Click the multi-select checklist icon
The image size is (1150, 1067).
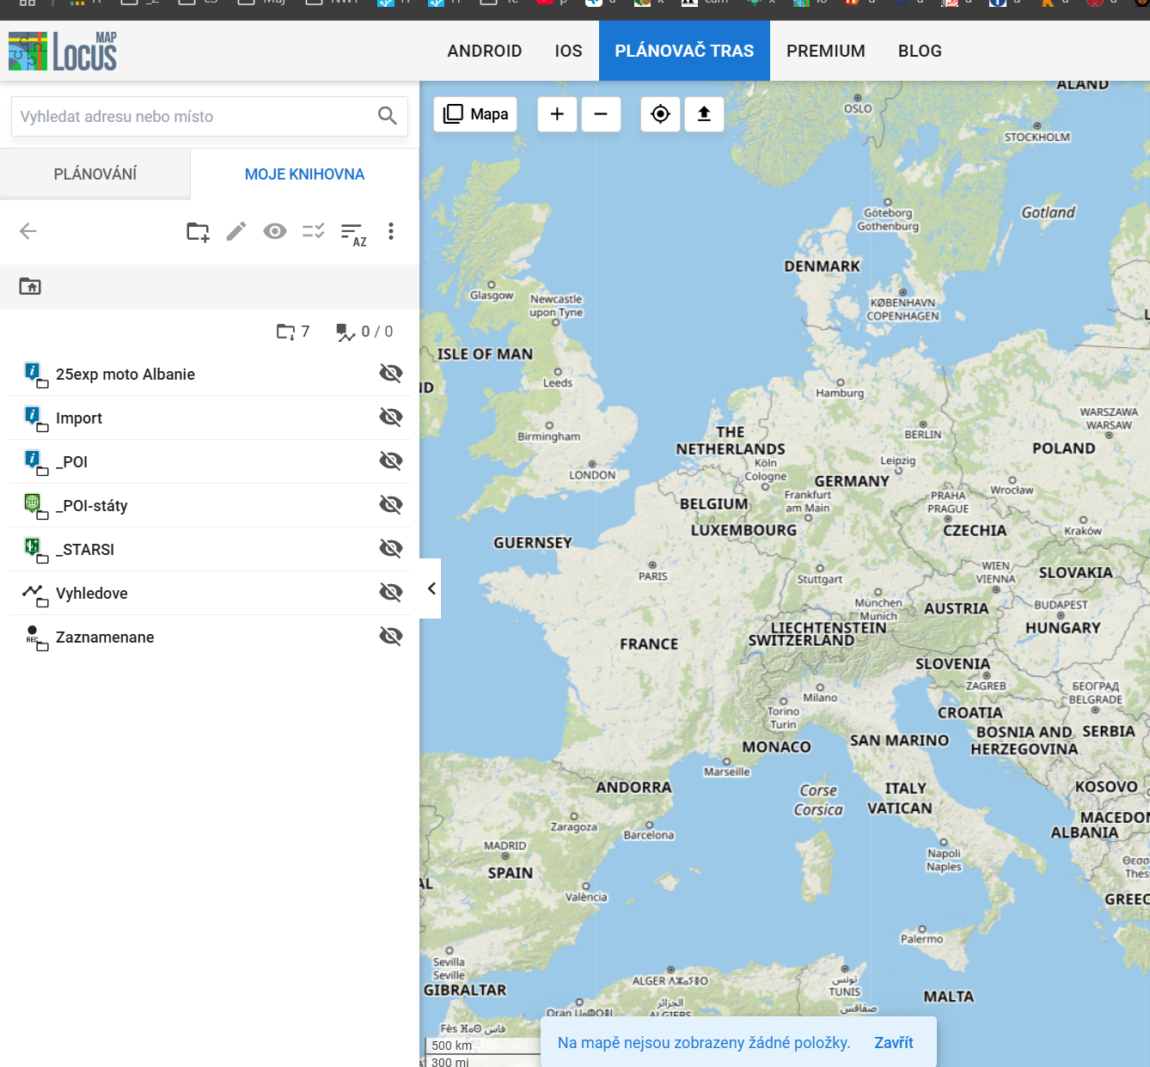pyautogui.click(x=314, y=231)
